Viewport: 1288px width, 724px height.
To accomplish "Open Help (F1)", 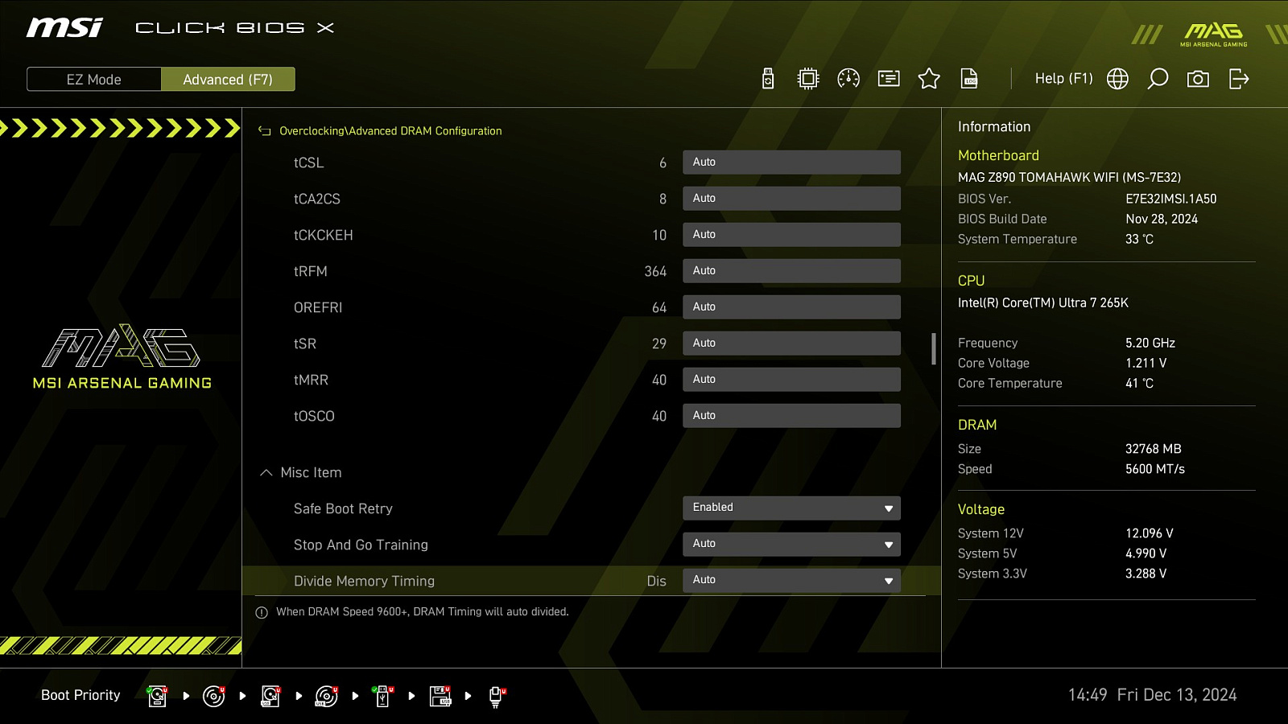I will tap(1063, 79).
